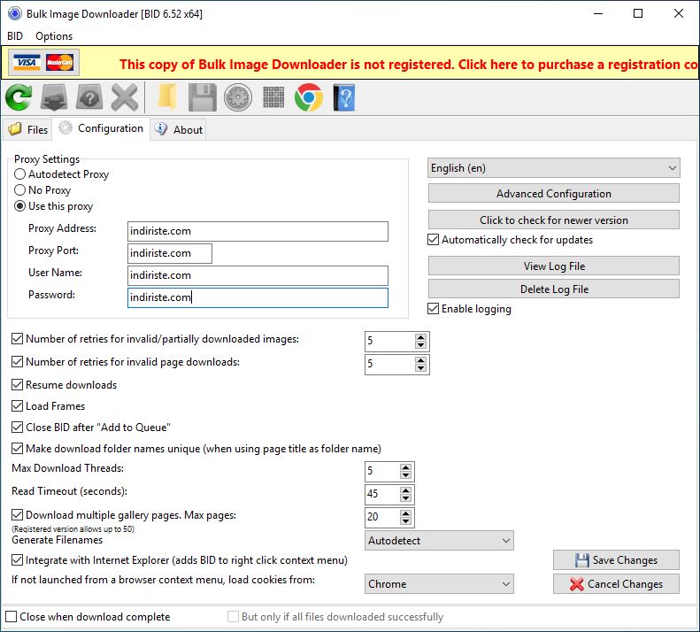The image size is (700, 632).
Task: Open the About tab
Action: pyautogui.click(x=178, y=129)
